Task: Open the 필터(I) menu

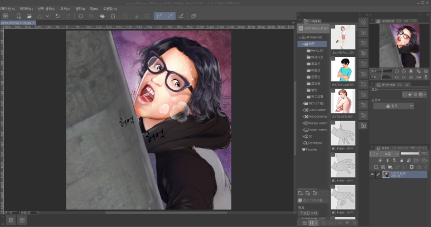Action: coord(80,9)
